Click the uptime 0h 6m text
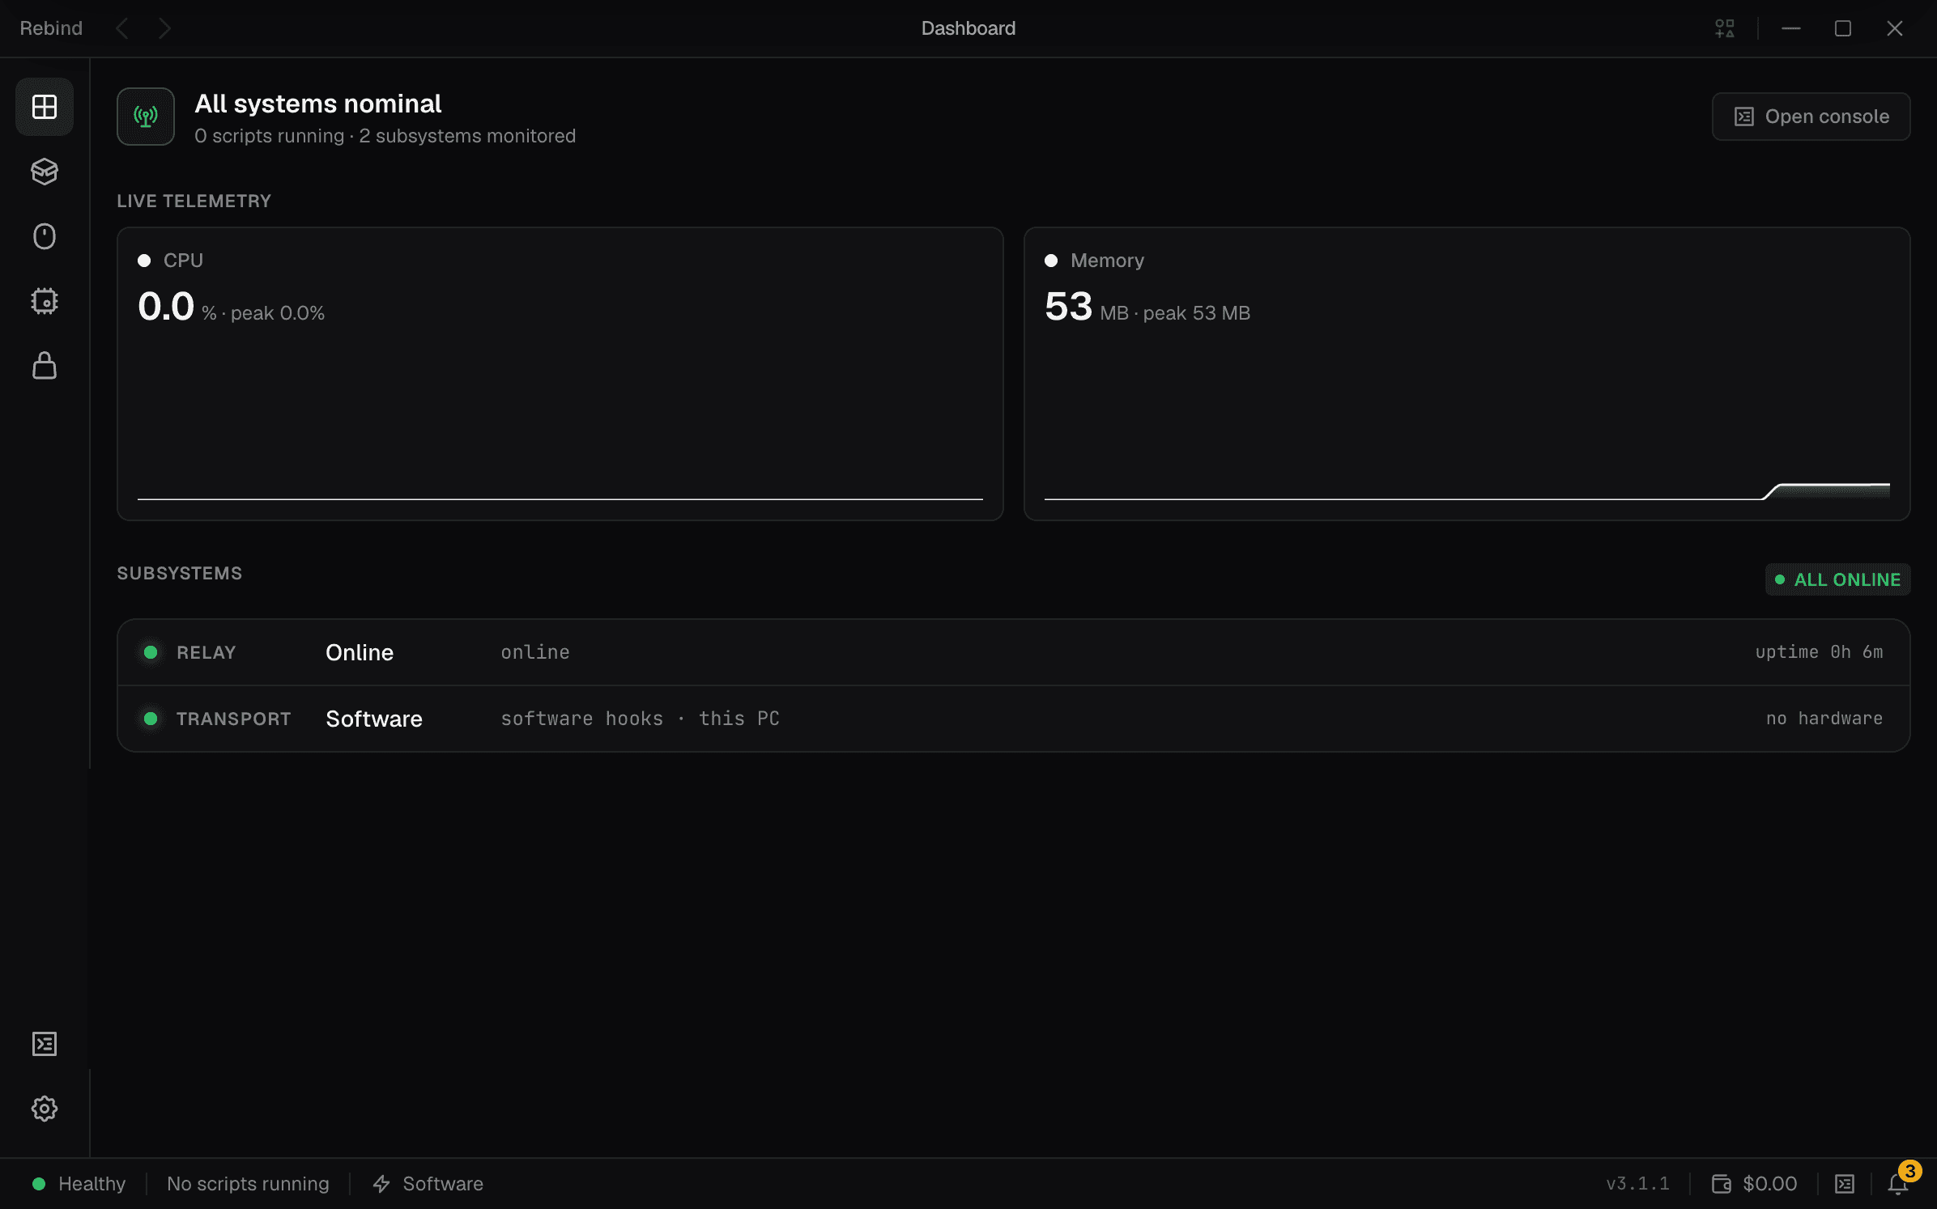Screen dimensions: 1937x1209 point(1819,652)
